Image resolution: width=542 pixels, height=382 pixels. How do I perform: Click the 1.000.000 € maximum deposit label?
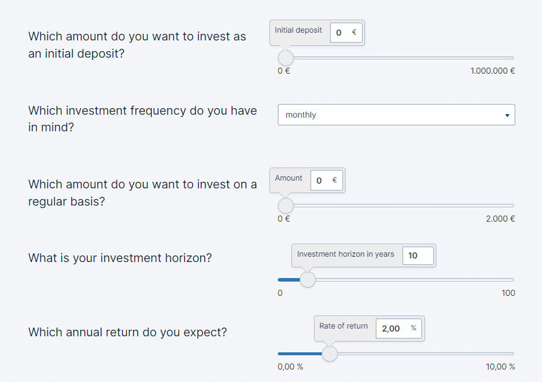(492, 71)
